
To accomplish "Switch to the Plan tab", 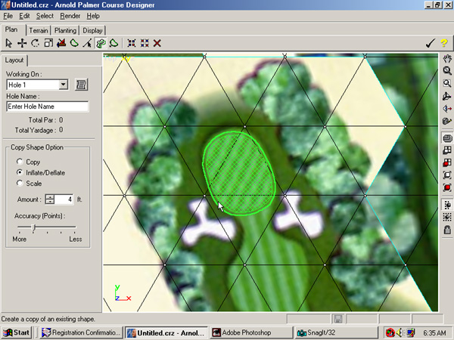I will (11, 29).
